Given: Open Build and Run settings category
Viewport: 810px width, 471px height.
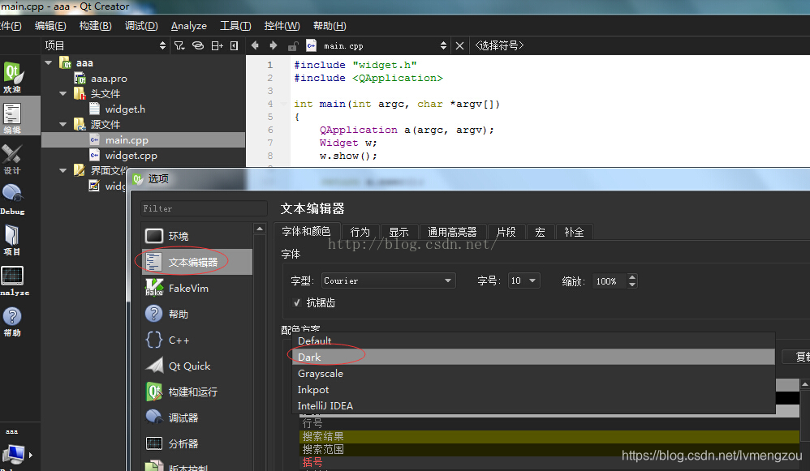Looking at the screenshot, I should pos(197,392).
